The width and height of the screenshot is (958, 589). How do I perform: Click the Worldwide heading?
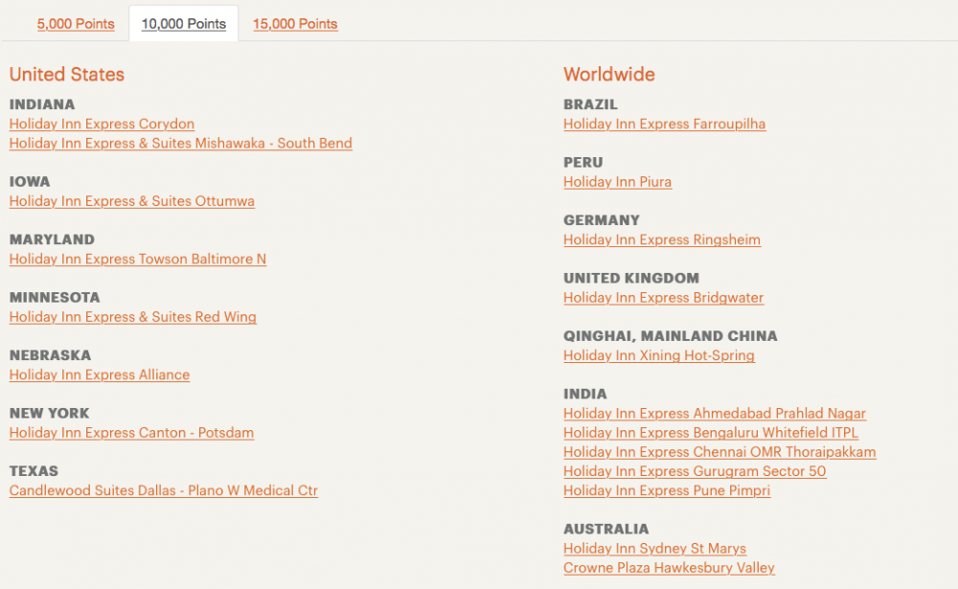pos(609,75)
